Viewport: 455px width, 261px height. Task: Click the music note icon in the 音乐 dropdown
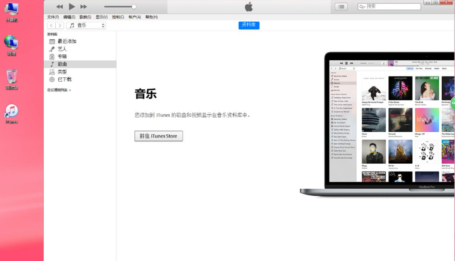point(72,25)
